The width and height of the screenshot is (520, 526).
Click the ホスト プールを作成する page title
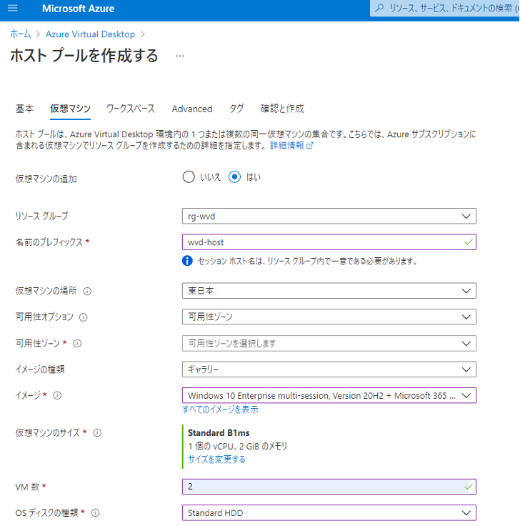pos(84,56)
